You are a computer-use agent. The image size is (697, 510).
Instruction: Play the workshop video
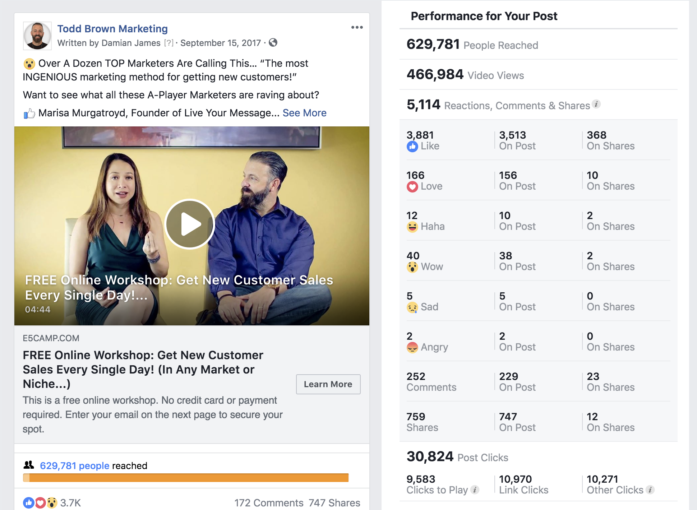(190, 224)
